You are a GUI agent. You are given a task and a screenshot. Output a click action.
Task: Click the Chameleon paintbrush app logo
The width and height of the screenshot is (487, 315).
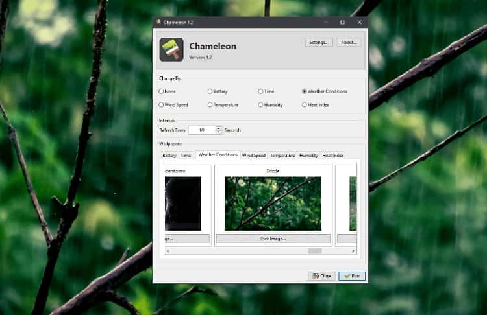pyautogui.click(x=171, y=50)
